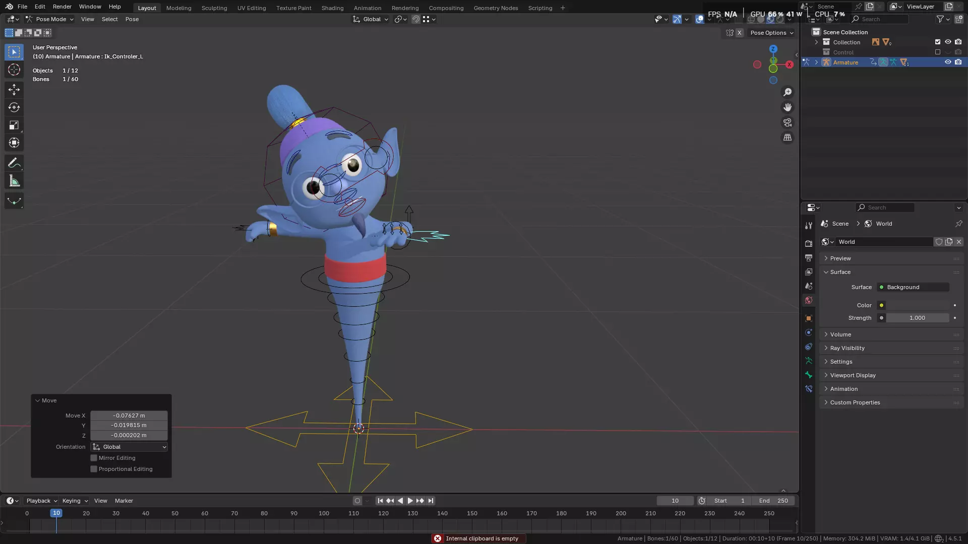Open the File menu
This screenshot has height=544, width=968.
pos(22,7)
